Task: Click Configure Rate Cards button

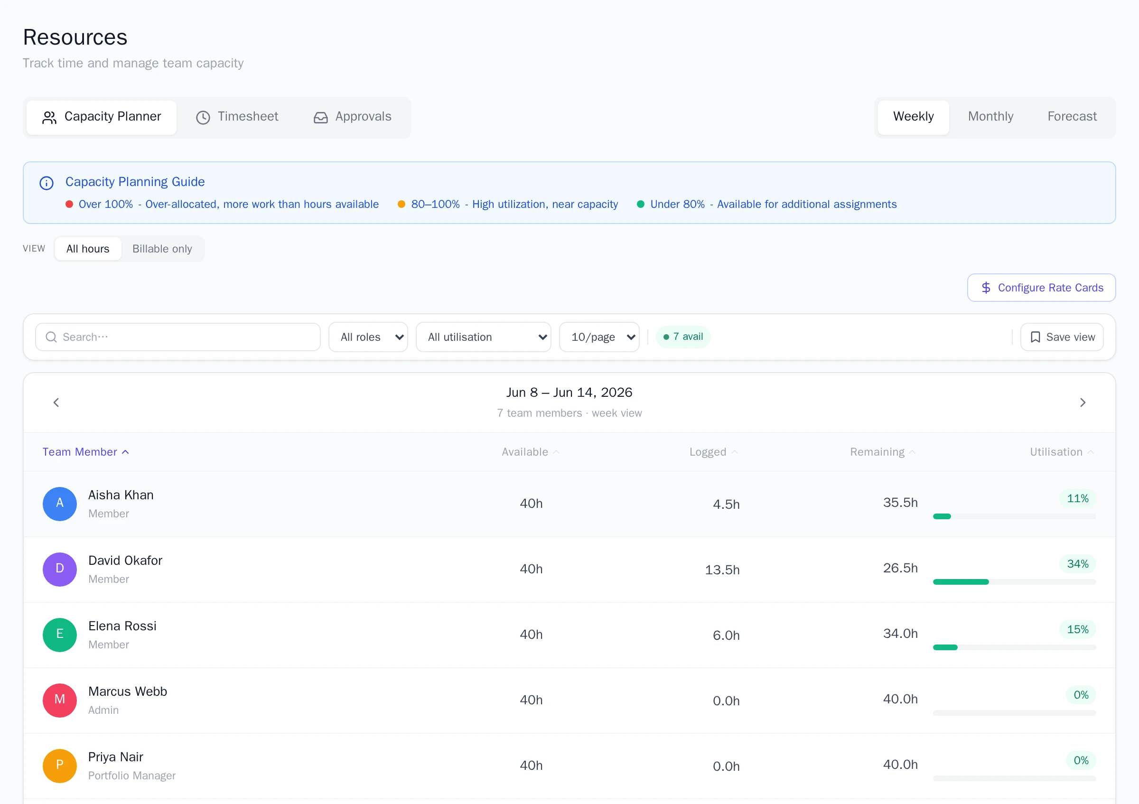Action: (1041, 288)
